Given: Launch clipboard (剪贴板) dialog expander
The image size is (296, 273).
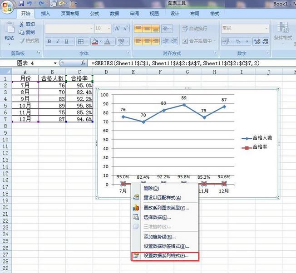Looking at the screenshot, I should tap(39, 52).
